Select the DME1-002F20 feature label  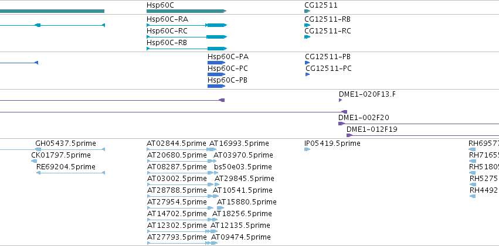tap(364, 118)
